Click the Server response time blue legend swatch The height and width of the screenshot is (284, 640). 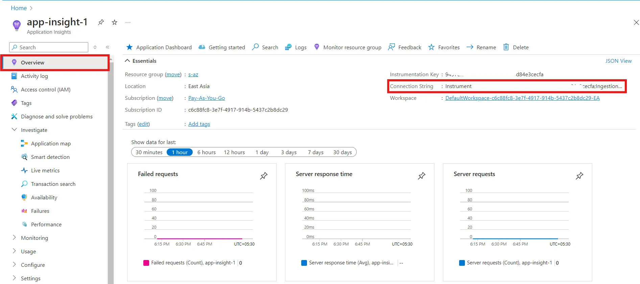tap(304, 263)
